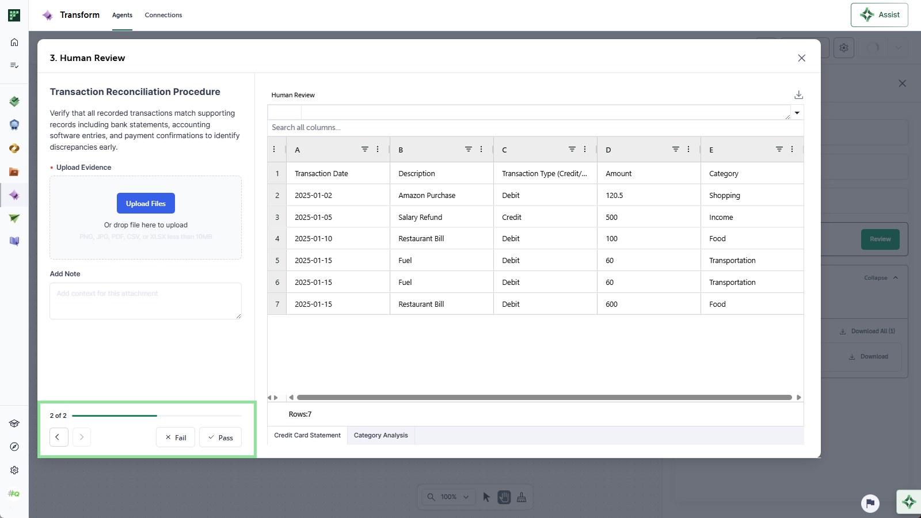Screen dimensions: 921x518
Task: Click the next step arrow button
Action: [82, 437]
